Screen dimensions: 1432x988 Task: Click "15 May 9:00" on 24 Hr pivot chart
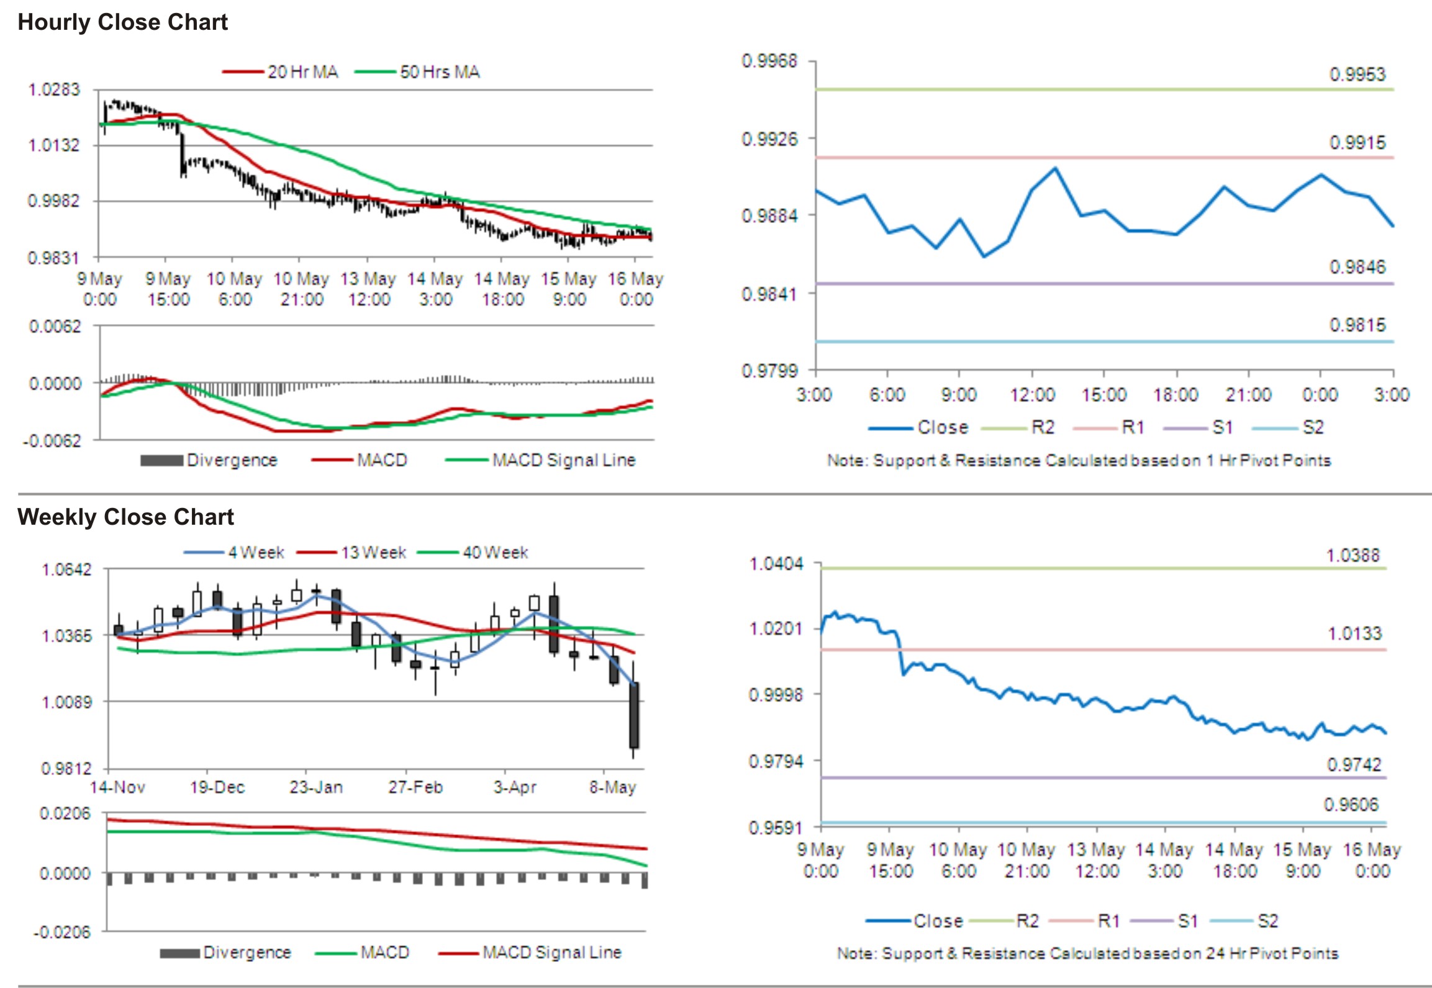pos(1302,860)
